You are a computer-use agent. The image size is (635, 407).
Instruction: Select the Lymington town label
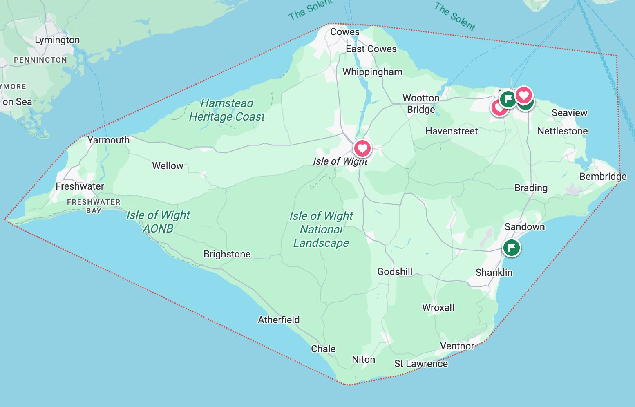pos(57,40)
